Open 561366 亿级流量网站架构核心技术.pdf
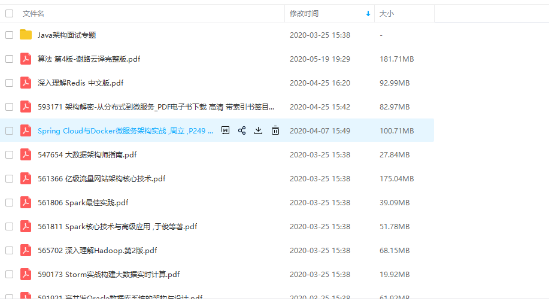This screenshot has height=301, width=549. 102,178
